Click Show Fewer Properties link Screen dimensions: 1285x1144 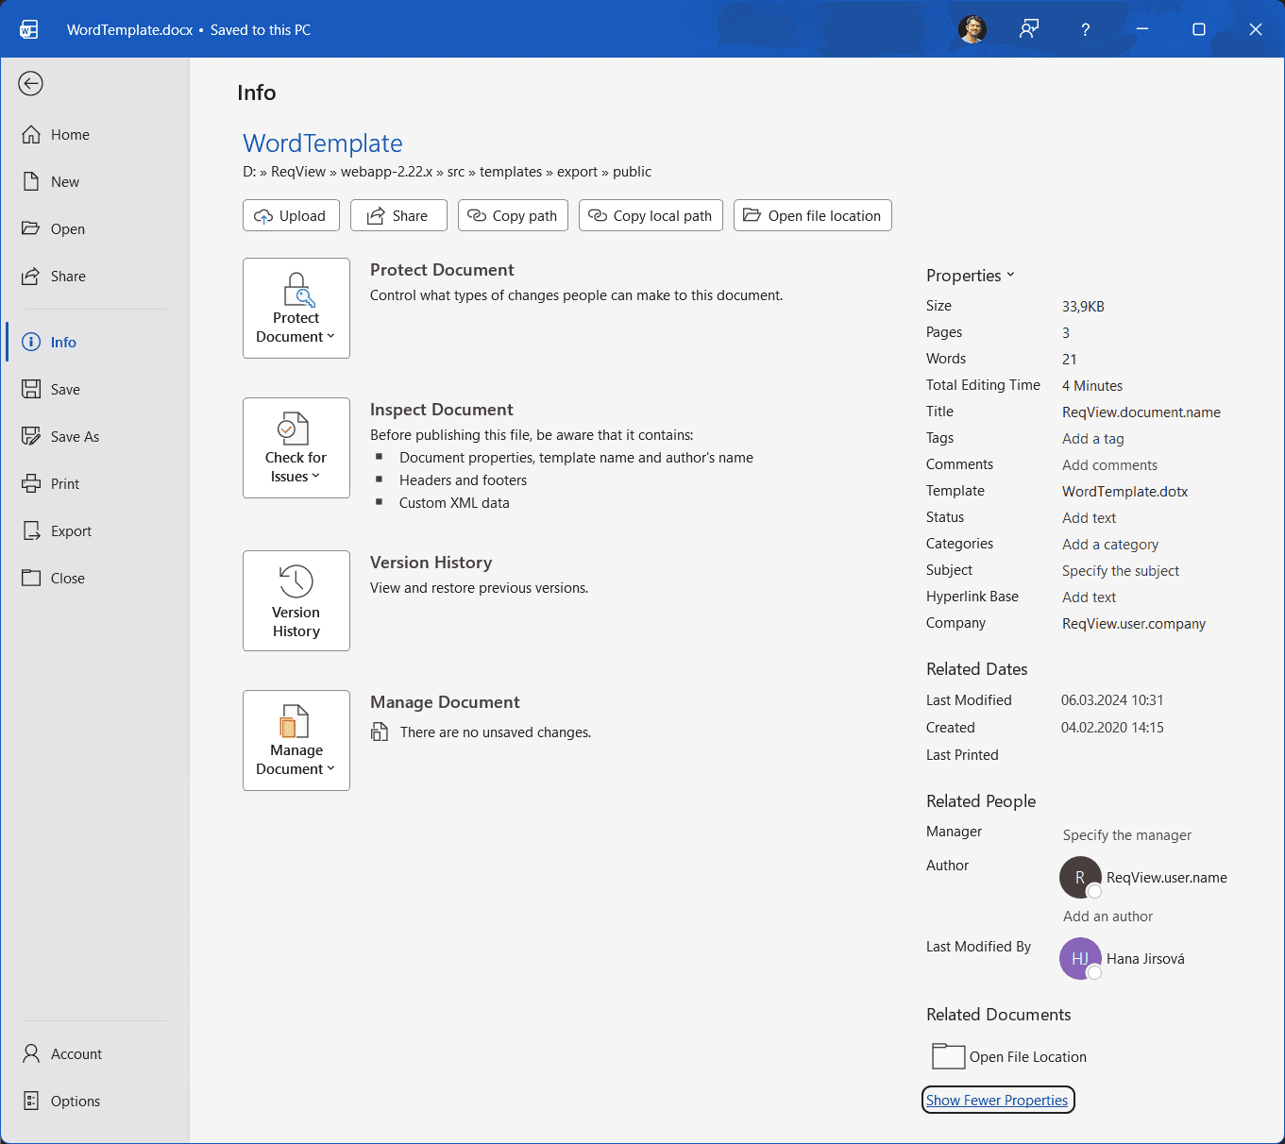tap(997, 1101)
